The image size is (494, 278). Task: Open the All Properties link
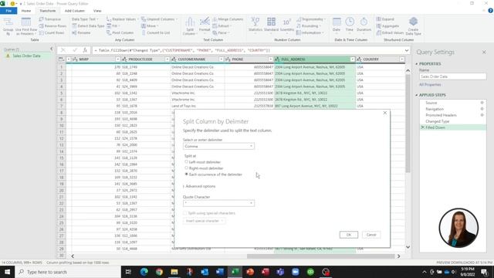click(x=430, y=84)
